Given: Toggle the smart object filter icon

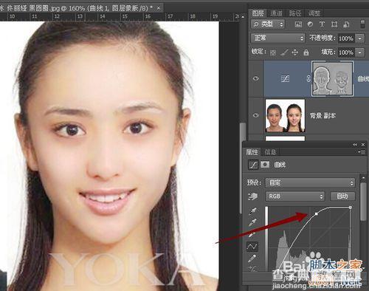Looking at the screenshot, I should (x=346, y=24).
